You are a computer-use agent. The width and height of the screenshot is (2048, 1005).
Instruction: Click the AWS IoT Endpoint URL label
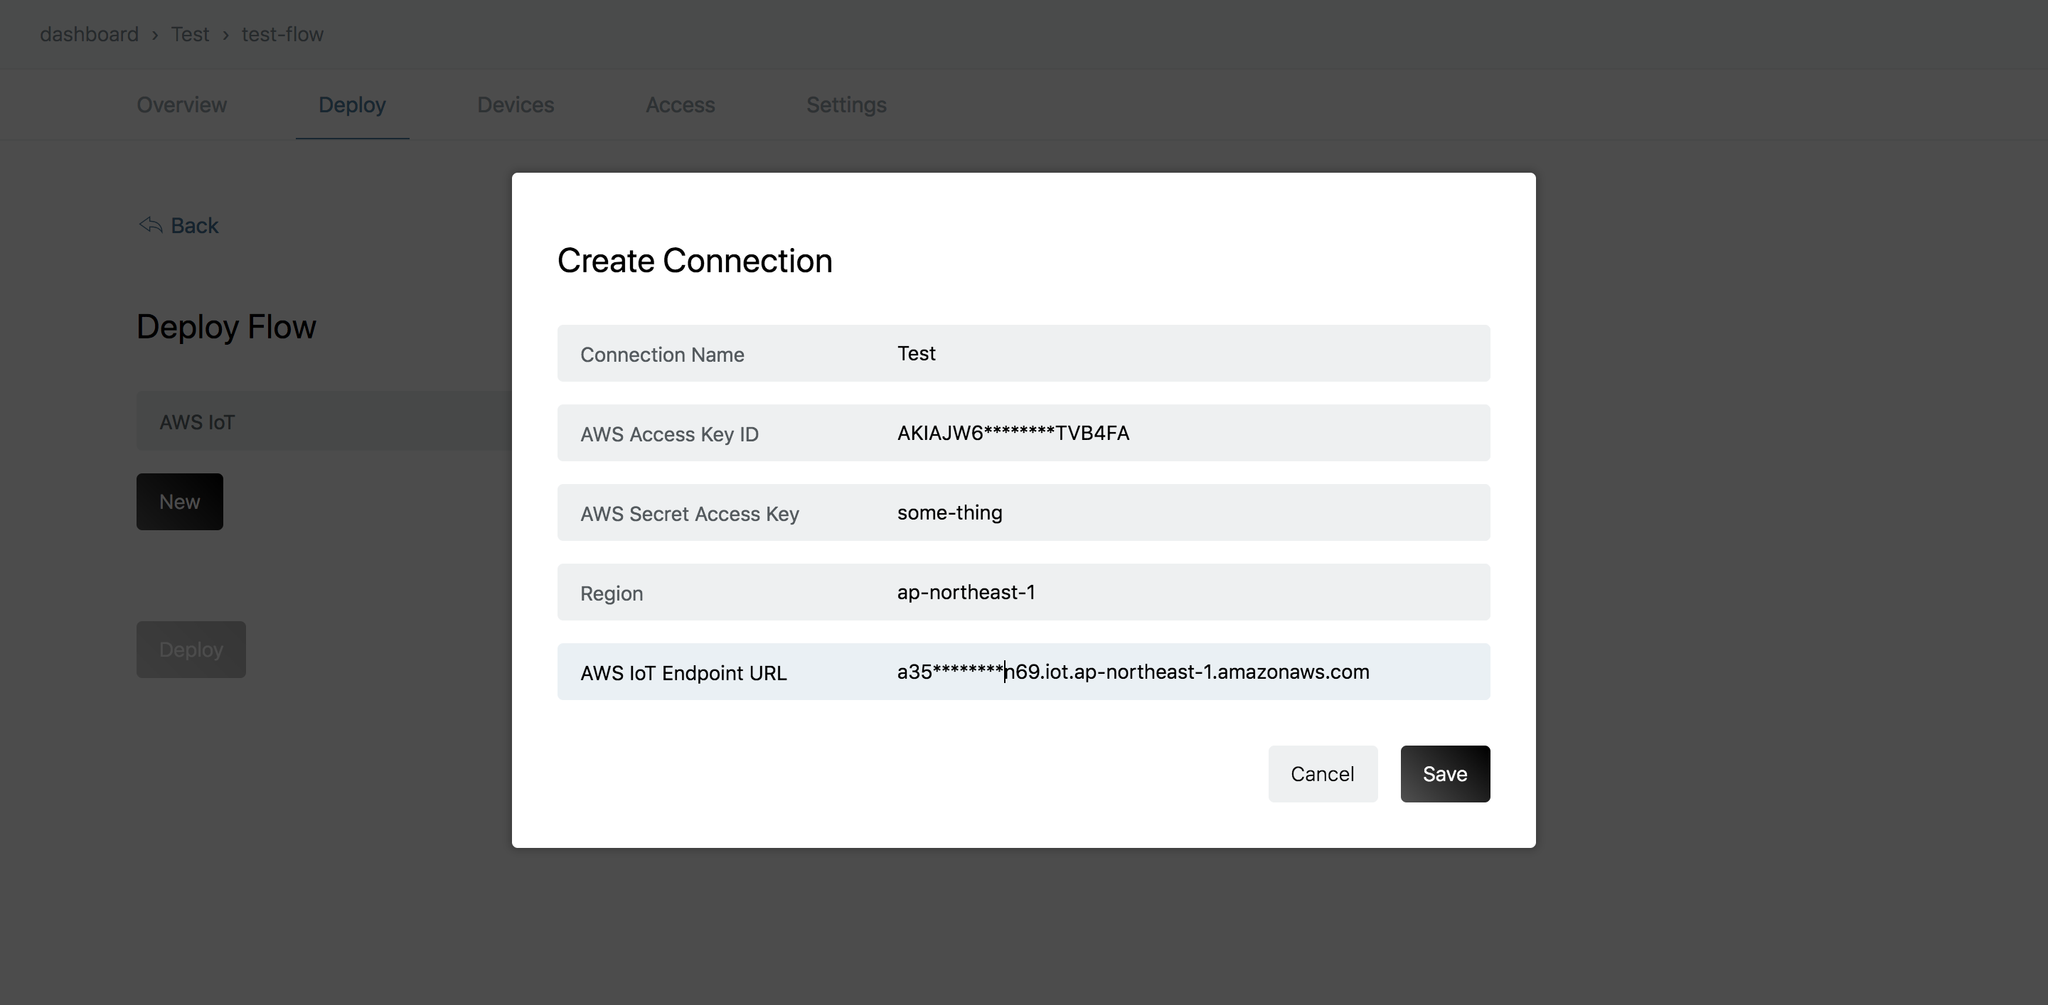click(683, 673)
